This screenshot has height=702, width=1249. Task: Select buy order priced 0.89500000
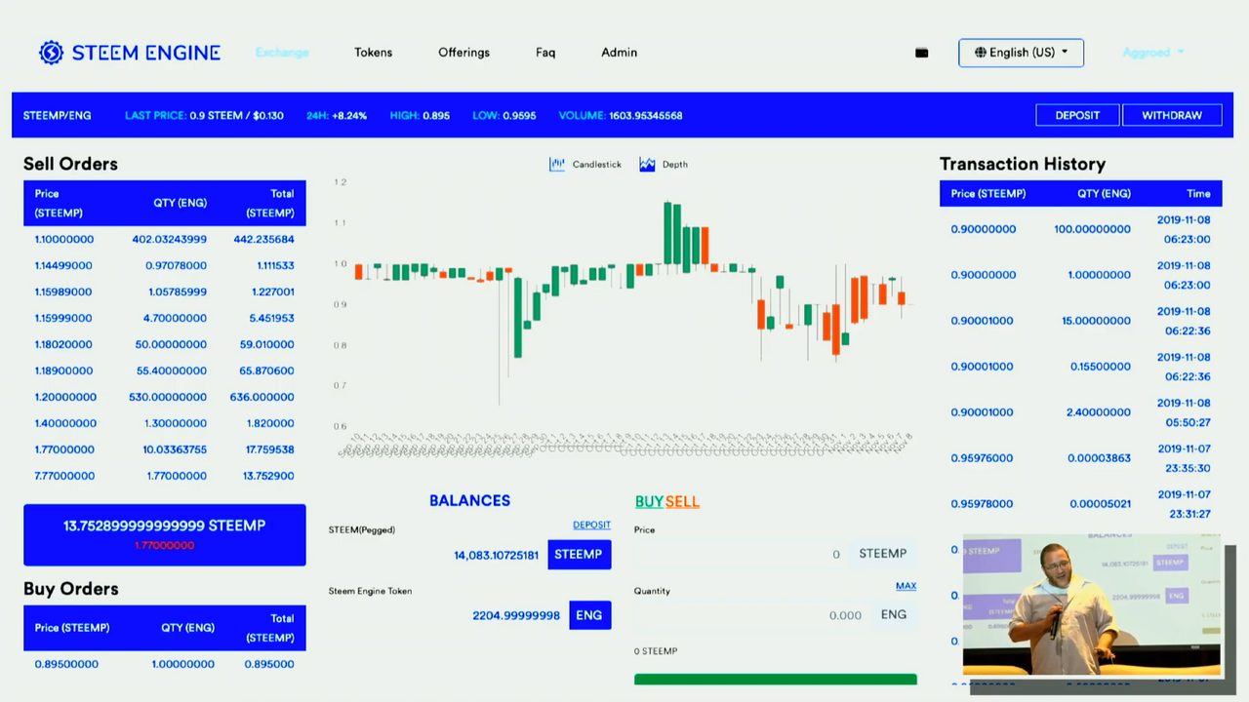164,664
